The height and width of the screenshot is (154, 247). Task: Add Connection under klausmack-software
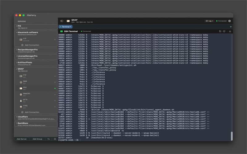pos(30,45)
